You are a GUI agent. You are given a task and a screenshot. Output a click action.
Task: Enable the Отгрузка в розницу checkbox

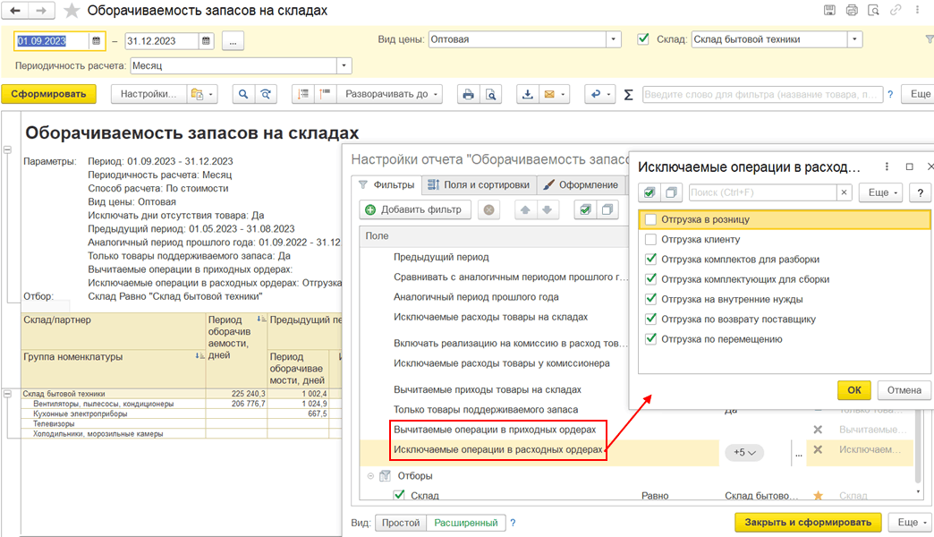coord(650,219)
